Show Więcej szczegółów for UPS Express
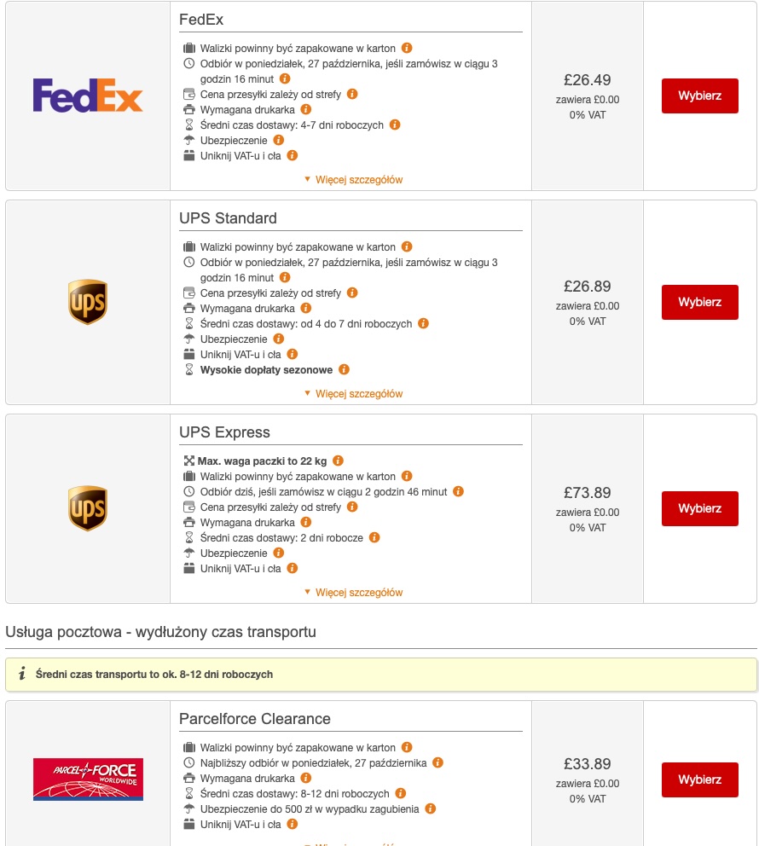The image size is (759, 846). (354, 593)
